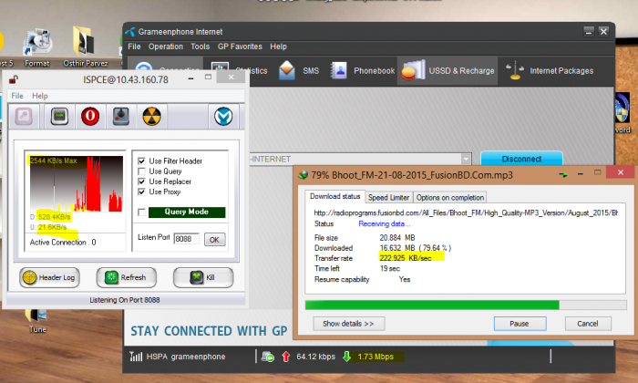The width and height of the screenshot is (638, 383).
Task: Open GP Favorites menu
Action: [x=240, y=47]
